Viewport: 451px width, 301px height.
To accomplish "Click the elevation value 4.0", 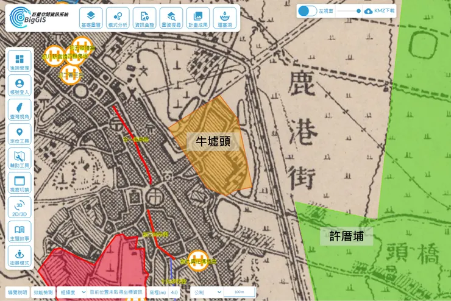I will (x=174, y=292).
